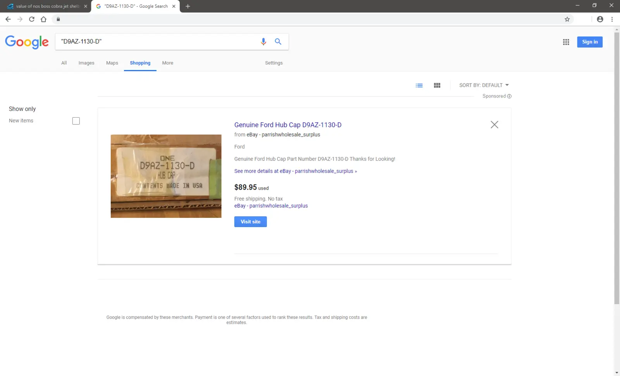Viewport: 620px width, 376px height.
Task: Open the Genuine Ford Hub Cap D9AZ-1130-D title
Action: tap(288, 125)
